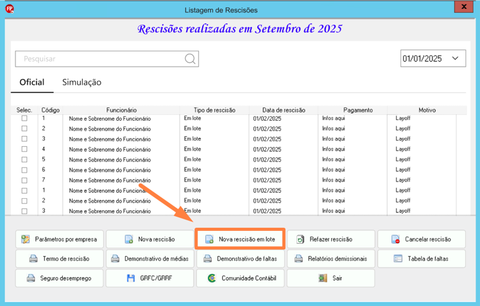The width and height of the screenshot is (480, 306).
Task: Click the Tabela de faltas table icon
Action: tap(398, 259)
